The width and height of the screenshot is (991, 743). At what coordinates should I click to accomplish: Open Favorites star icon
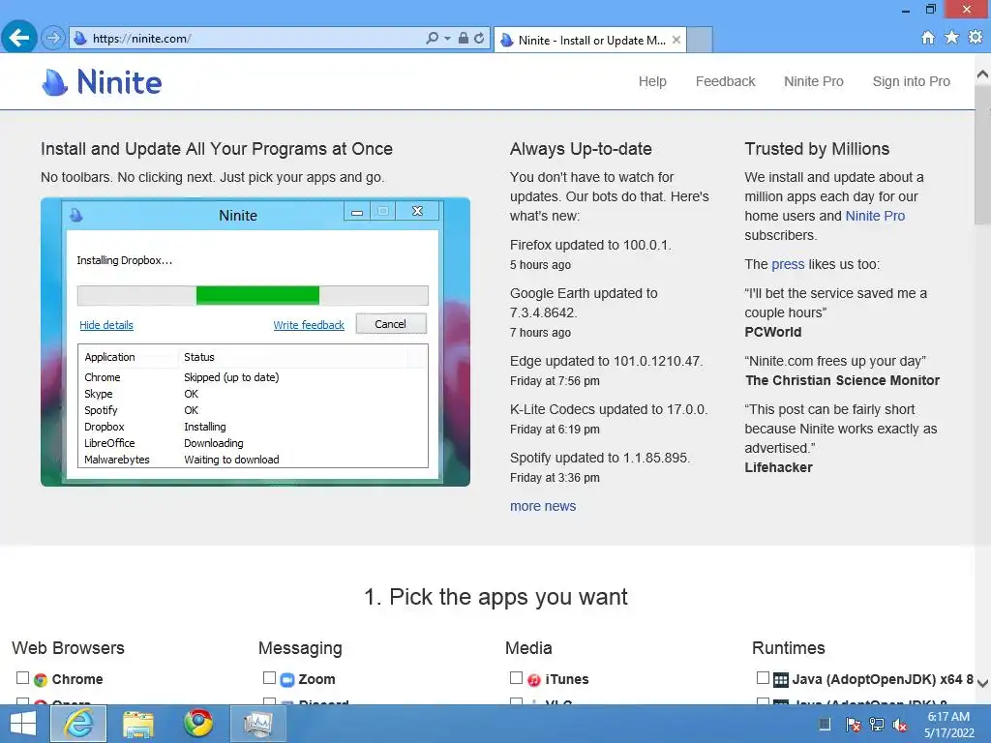(951, 38)
